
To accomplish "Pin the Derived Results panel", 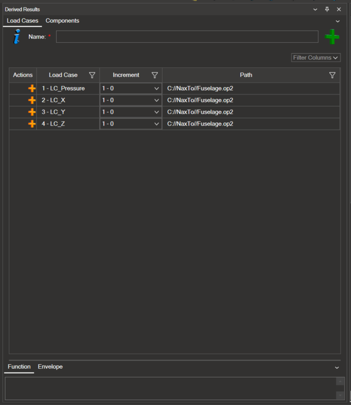I will point(327,9).
